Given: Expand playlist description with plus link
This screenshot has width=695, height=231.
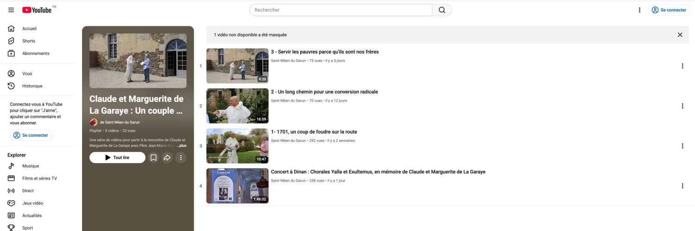Looking at the screenshot, I should (x=182, y=146).
